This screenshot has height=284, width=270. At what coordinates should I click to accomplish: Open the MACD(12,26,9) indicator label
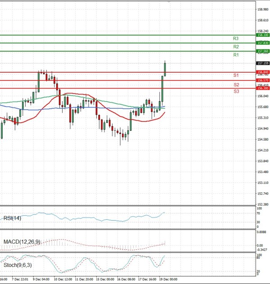pyautogui.click(x=22, y=242)
